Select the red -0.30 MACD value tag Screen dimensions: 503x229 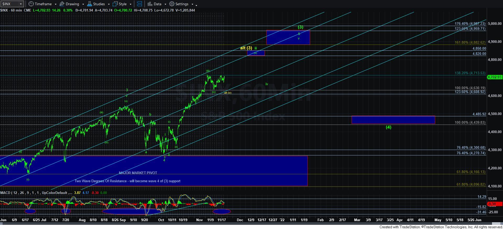(x=495, y=204)
